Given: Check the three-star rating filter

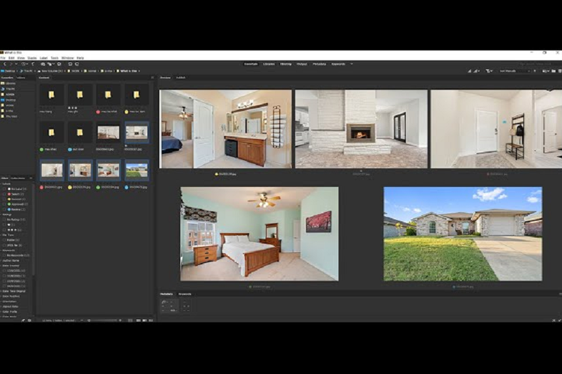Looking at the screenshot, I should pyautogui.click(x=4, y=230).
